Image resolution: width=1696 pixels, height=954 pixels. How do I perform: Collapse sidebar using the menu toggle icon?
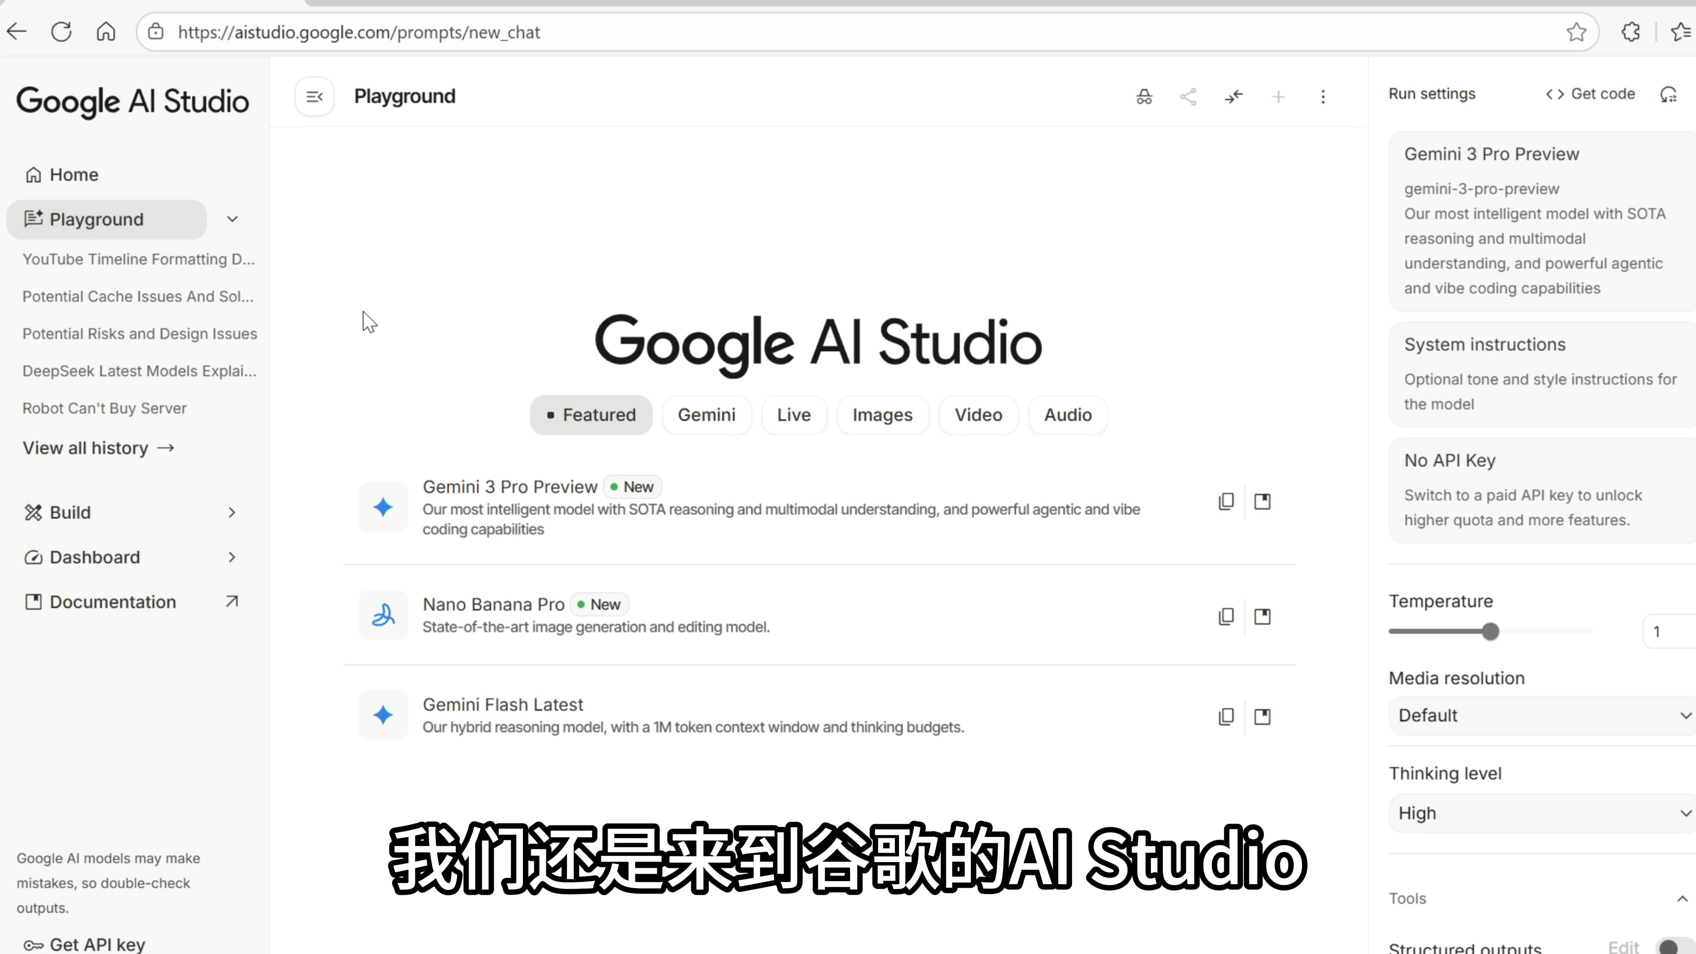point(315,97)
